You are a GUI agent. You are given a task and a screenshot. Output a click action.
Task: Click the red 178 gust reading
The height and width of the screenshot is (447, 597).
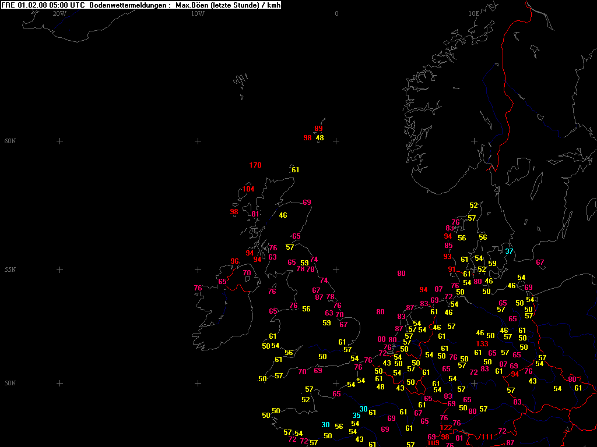(255, 165)
